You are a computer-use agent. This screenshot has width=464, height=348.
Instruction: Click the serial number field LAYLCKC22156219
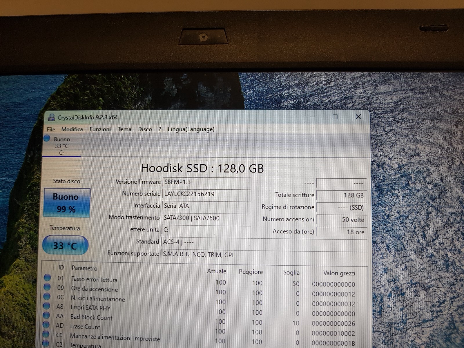[x=206, y=194]
